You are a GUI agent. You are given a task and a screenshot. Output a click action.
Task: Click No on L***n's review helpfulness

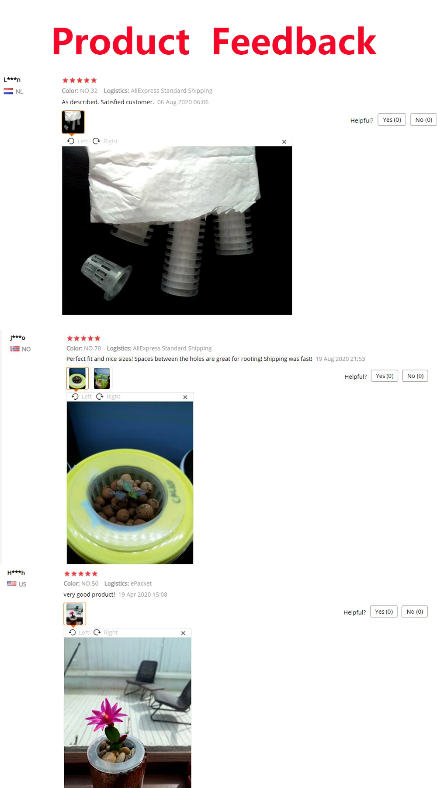pyautogui.click(x=423, y=120)
